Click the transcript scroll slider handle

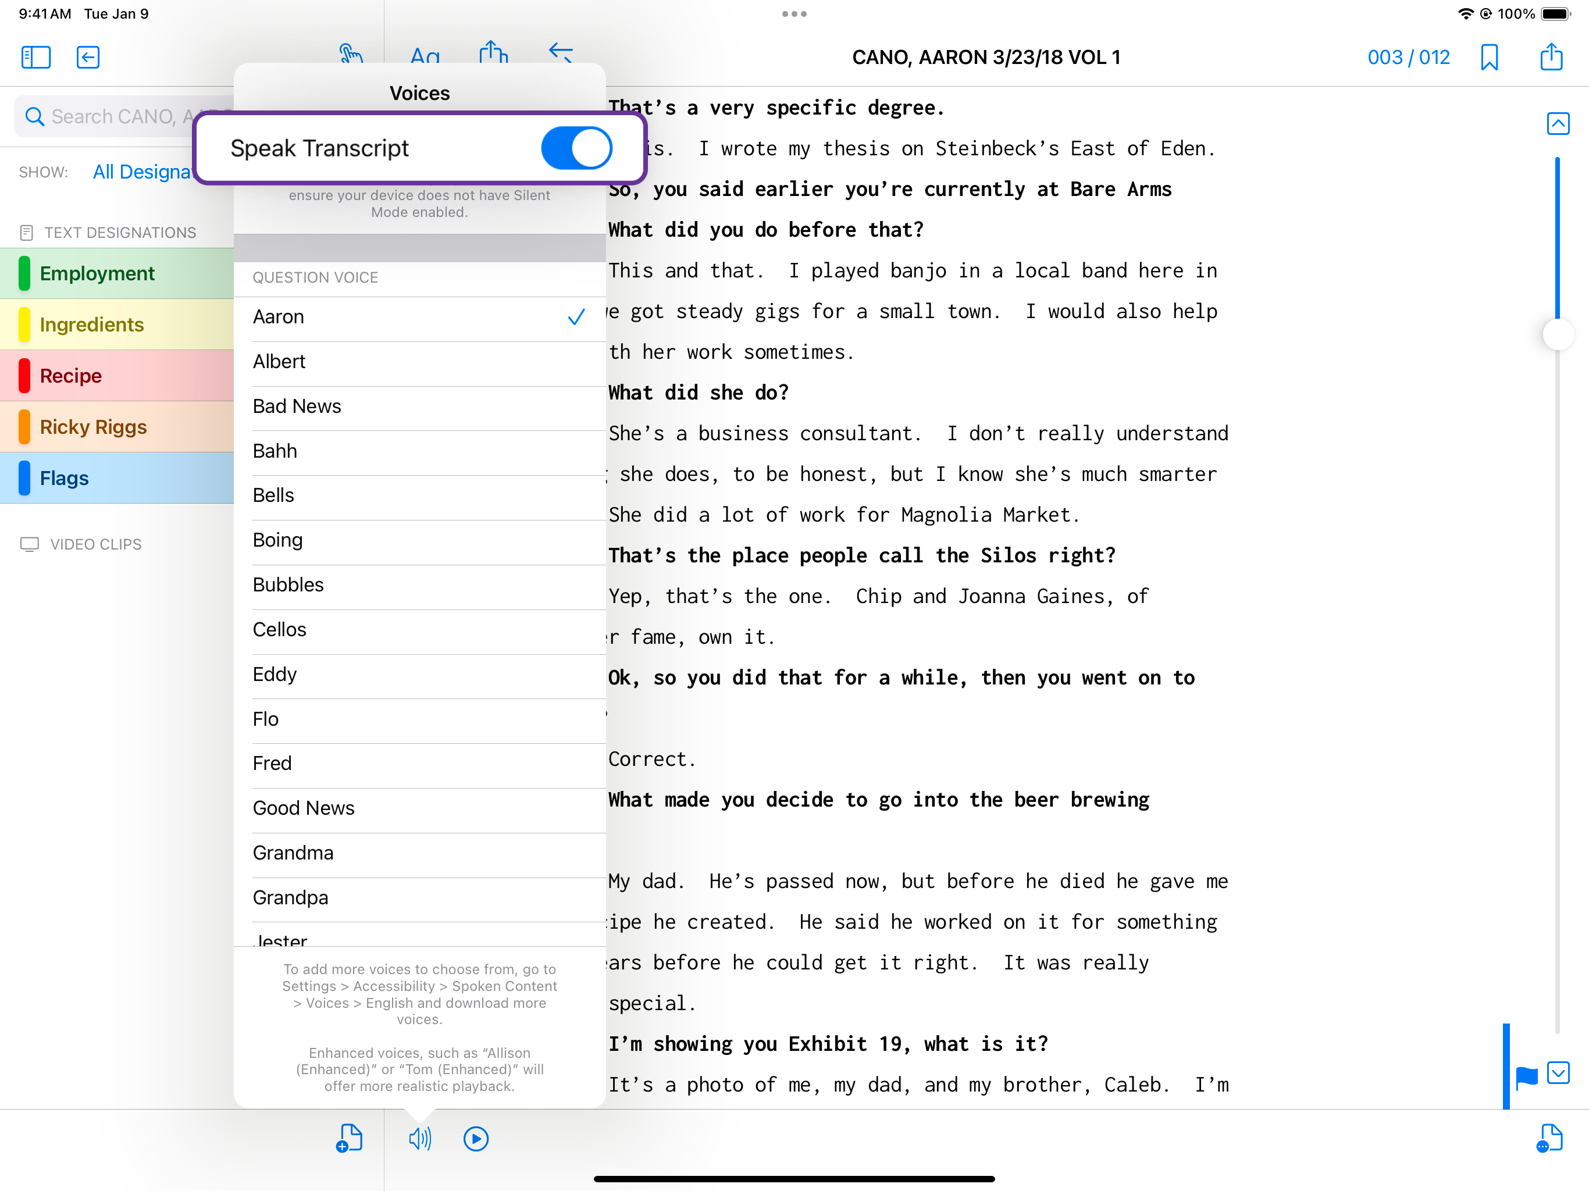click(1558, 335)
